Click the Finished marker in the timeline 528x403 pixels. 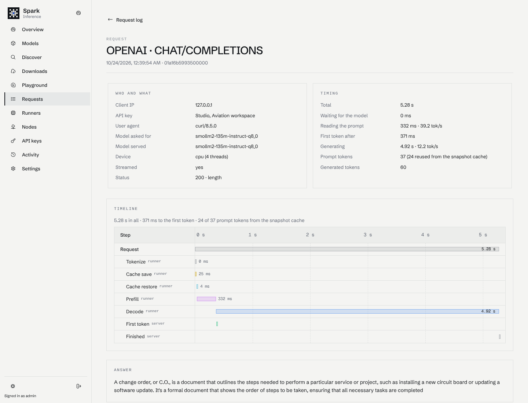tap(500, 337)
